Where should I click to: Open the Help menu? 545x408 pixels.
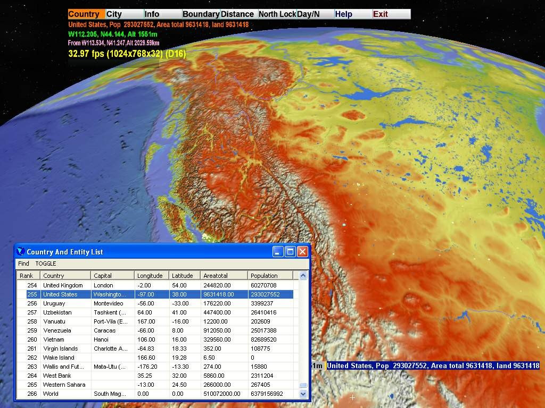click(353, 14)
